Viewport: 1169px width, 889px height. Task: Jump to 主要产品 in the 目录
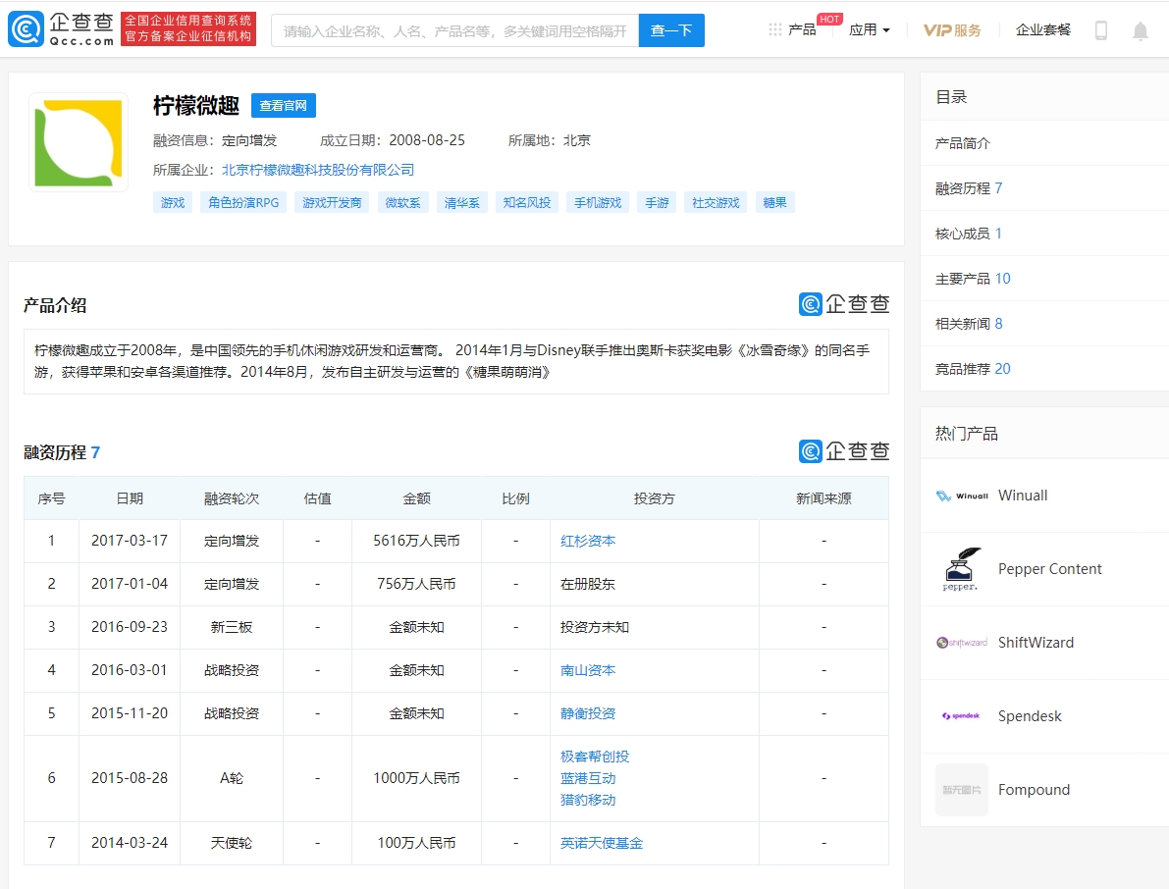tap(973, 279)
